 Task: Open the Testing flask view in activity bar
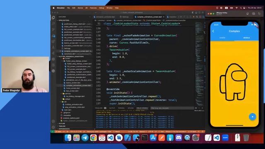(53, 48)
